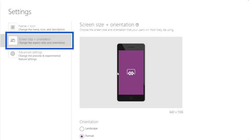Viewport: 249px width, 140px height.
Task: Click 'Change the name, icon, and description' text
Action: coord(42,30)
